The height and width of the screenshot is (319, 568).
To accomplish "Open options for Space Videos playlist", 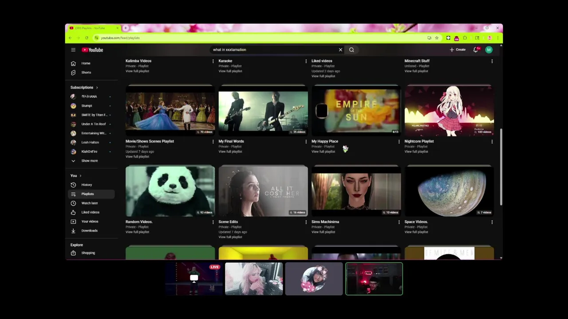I will pyautogui.click(x=492, y=222).
